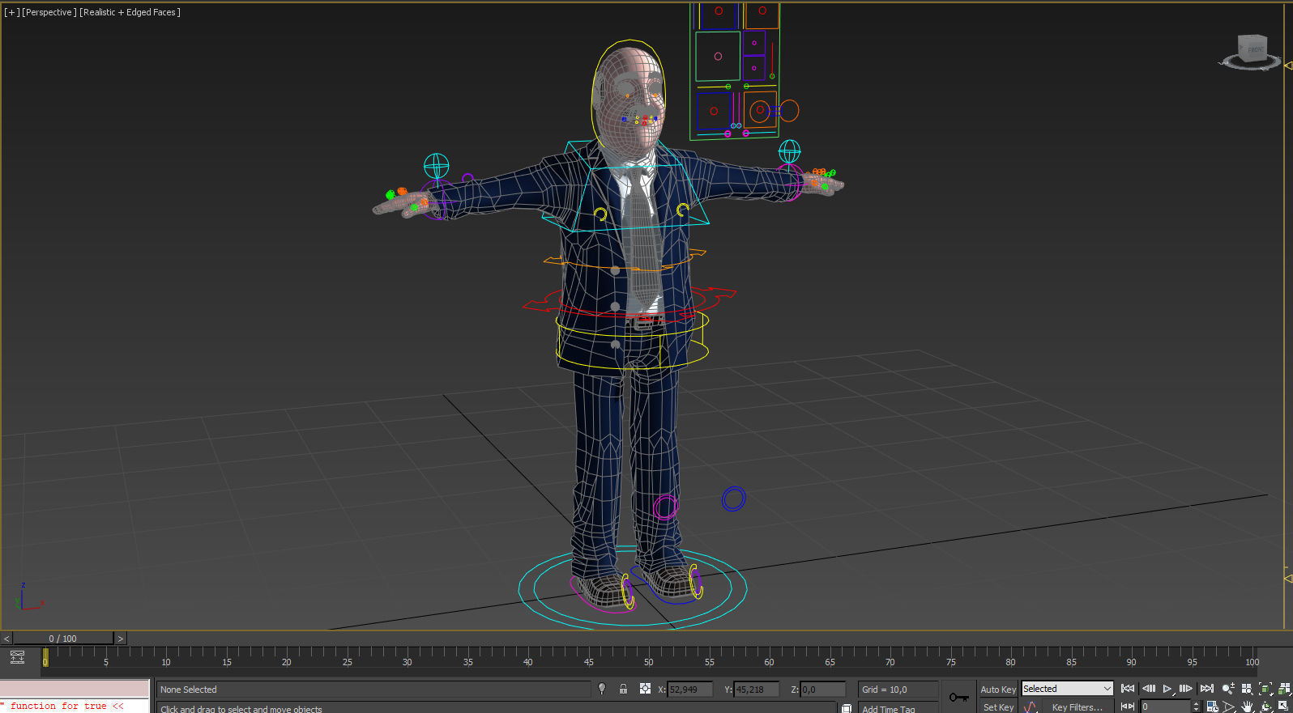
Task: Click the Z coordinate field
Action: [823, 690]
